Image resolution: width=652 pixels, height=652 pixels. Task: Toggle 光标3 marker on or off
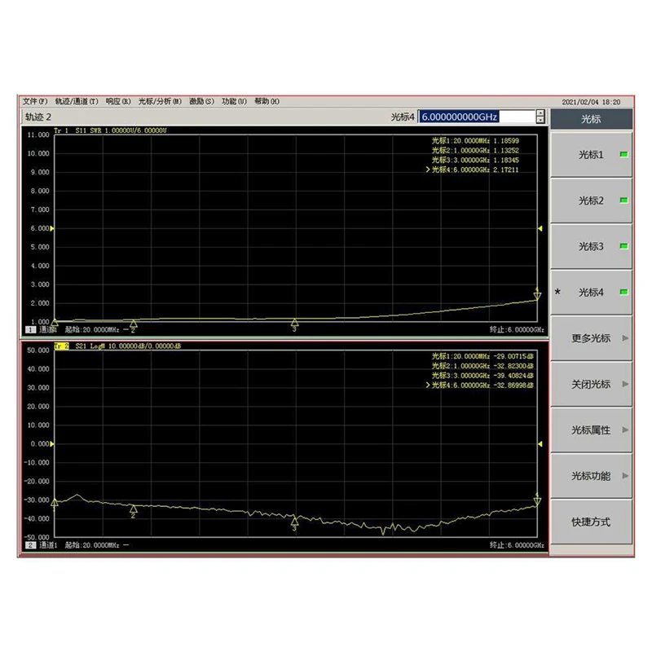coord(591,246)
